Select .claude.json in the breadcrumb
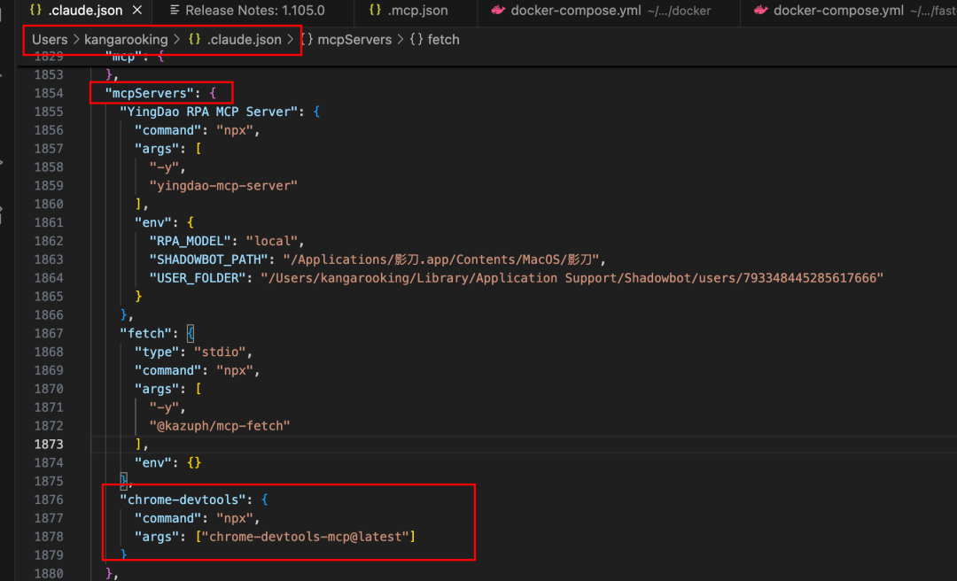This screenshot has width=957, height=581. (245, 40)
